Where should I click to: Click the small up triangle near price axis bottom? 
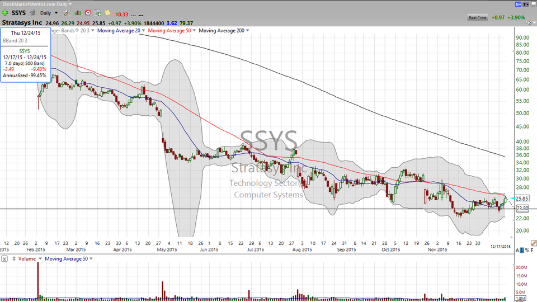coord(511,237)
